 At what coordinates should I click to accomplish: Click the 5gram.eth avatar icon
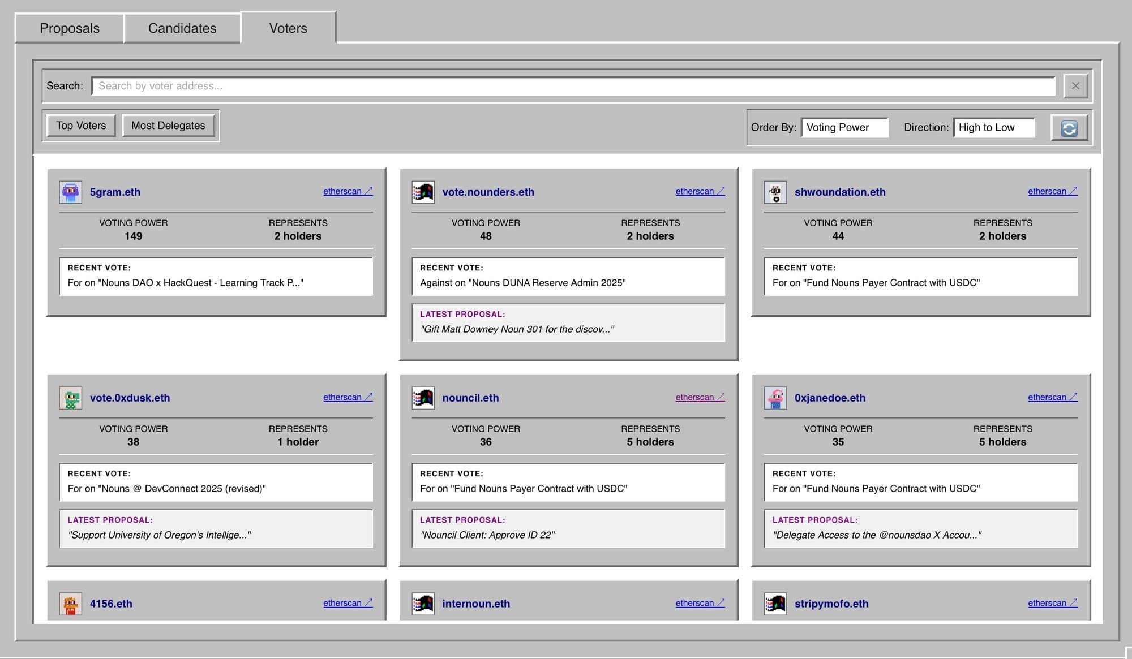coord(70,192)
